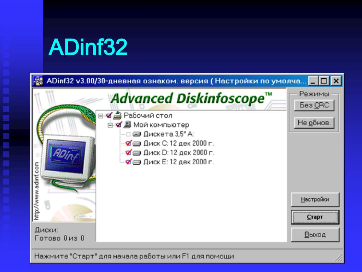
Task: Collapse the Мой компьютер tree node
Action: tap(110, 125)
